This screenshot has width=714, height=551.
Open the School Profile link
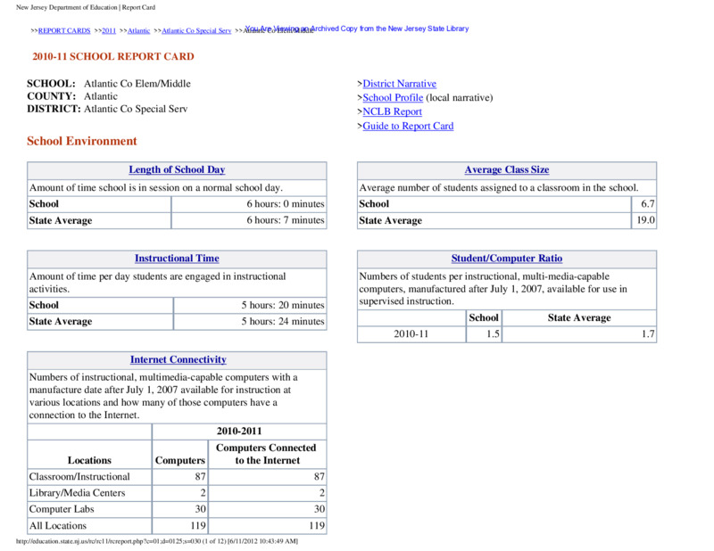(x=393, y=98)
